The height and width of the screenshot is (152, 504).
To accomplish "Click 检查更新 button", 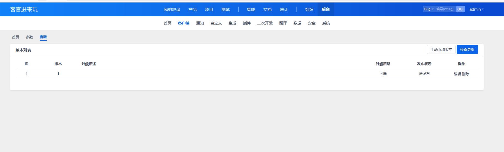I will (x=467, y=49).
